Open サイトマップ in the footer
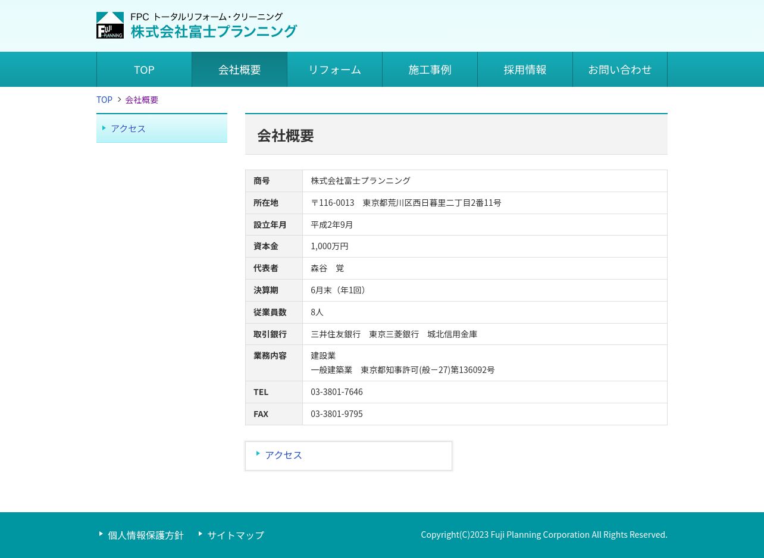Image resolution: width=764 pixels, height=558 pixels. point(236,535)
